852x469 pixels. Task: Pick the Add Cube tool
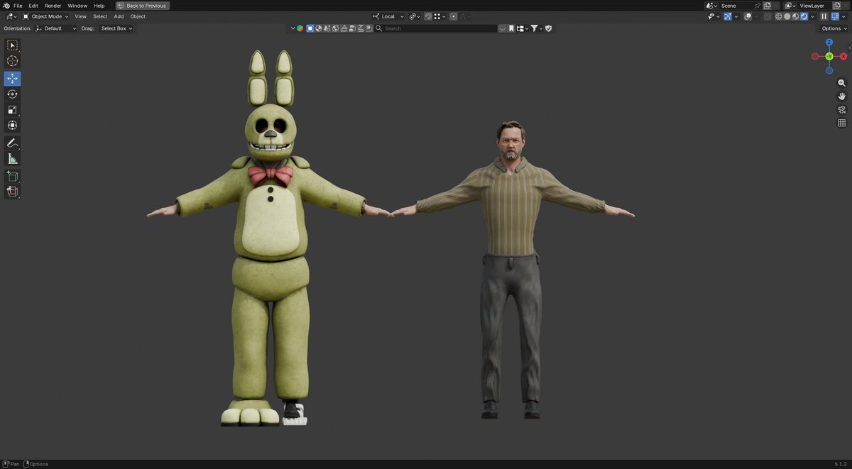[x=12, y=176]
